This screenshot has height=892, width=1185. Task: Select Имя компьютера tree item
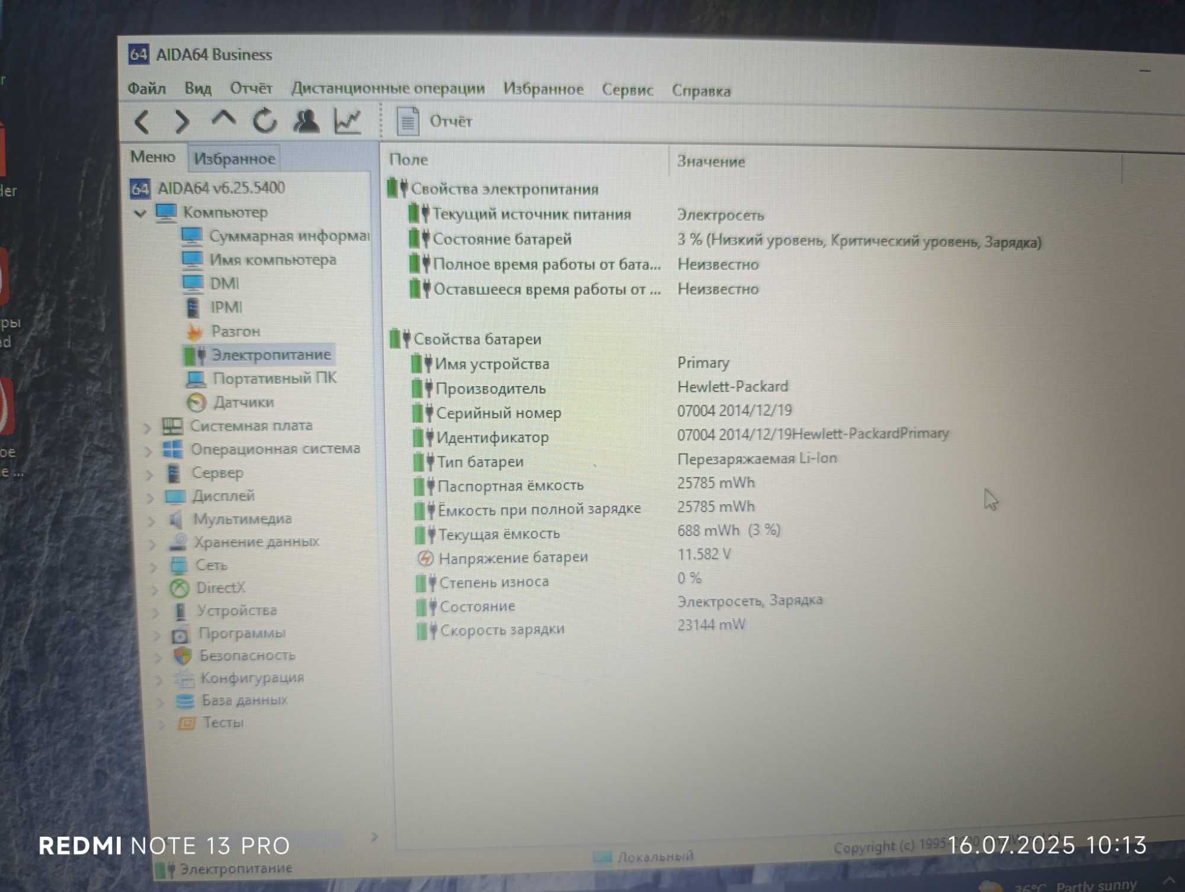[x=259, y=259]
